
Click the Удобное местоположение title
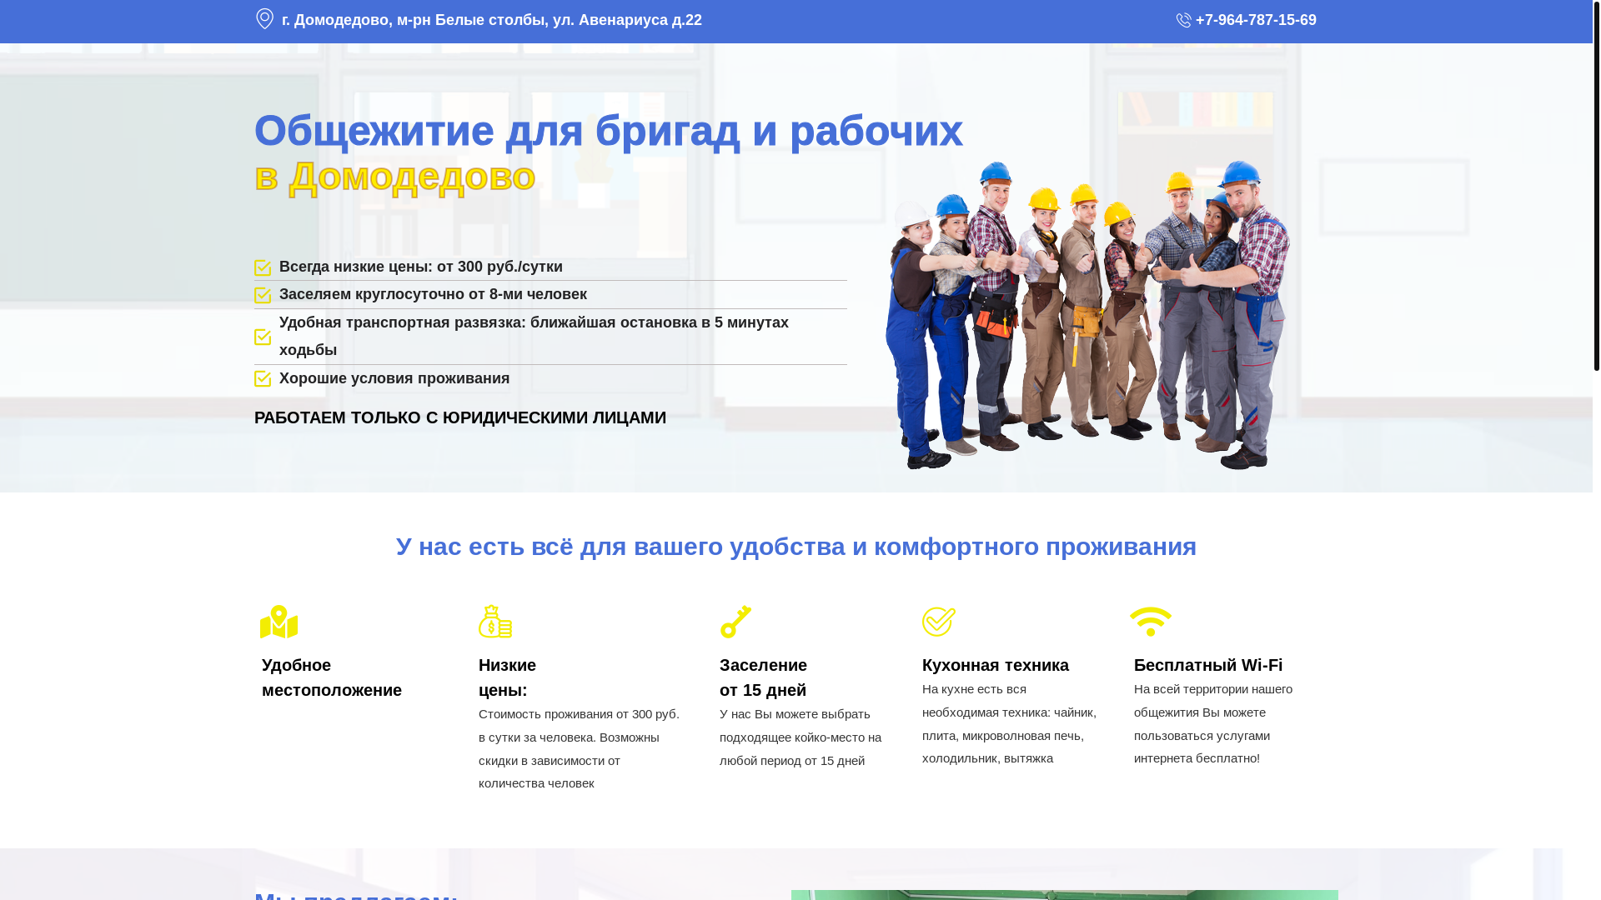click(x=332, y=677)
